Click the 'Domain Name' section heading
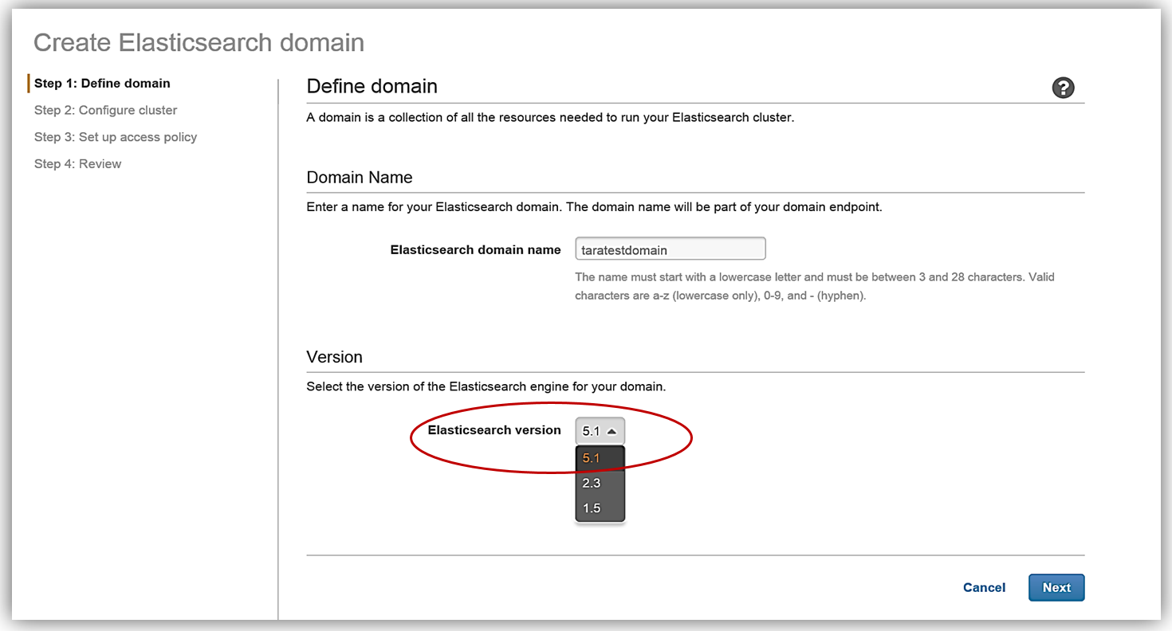1172x631 pixels. [x=360, y=177]
